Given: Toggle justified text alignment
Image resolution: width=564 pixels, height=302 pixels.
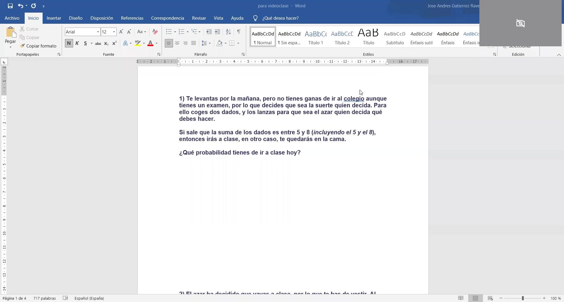Looking at the screenshot, I should tap(194, 43).
